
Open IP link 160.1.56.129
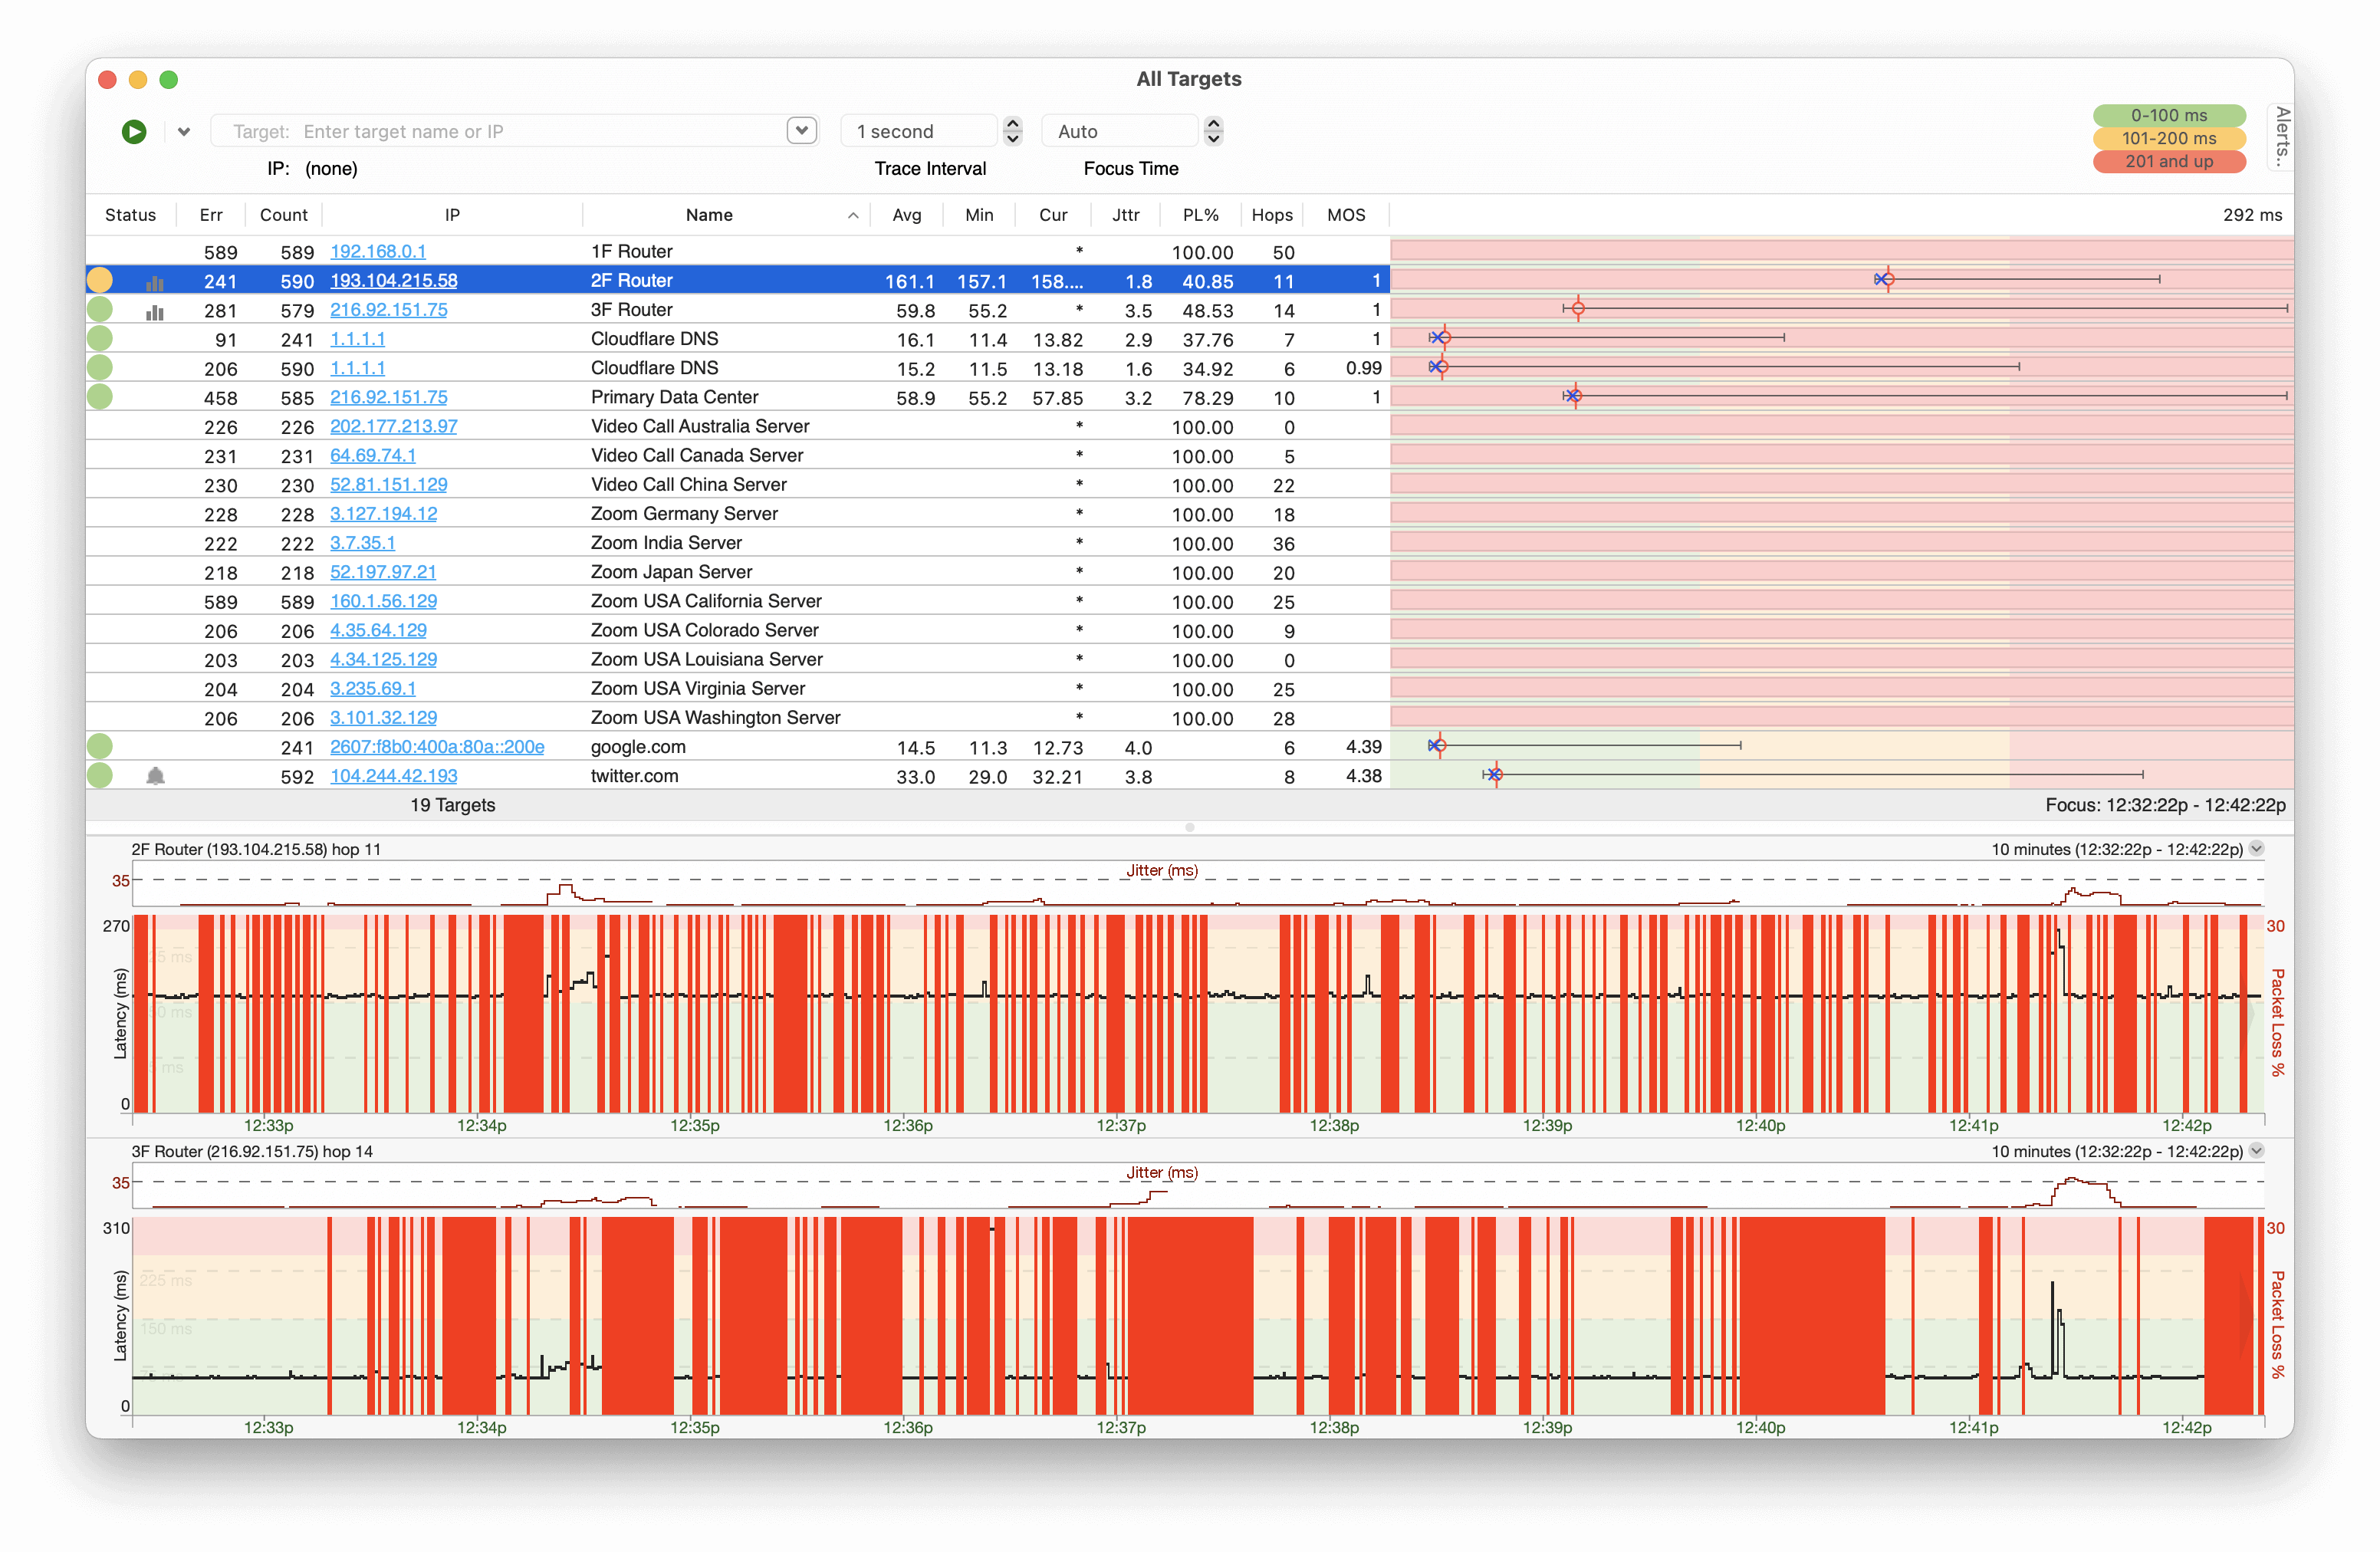pos(384,601)
